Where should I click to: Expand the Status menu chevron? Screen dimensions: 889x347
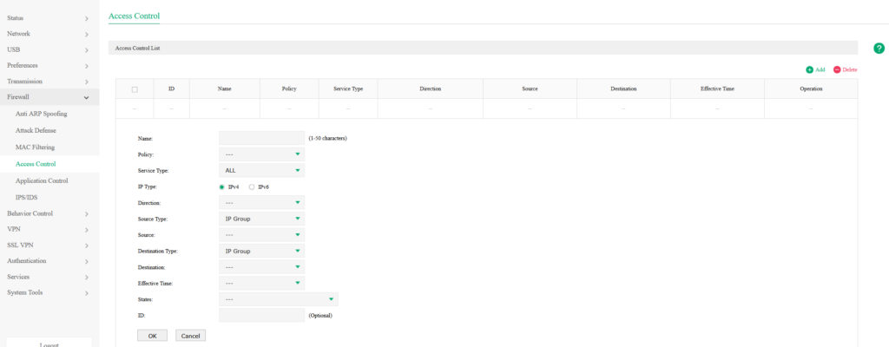87,19
